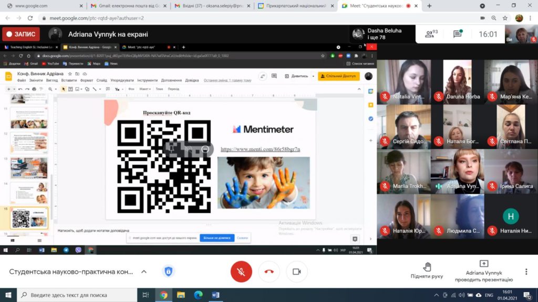Expand the meeting details chevron
Screen dimensions: 538x302
coord(144,272)
